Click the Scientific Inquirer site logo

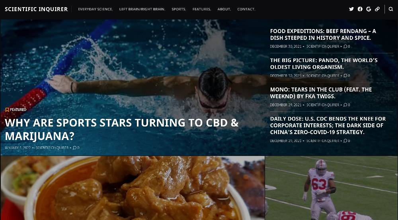point(36,9)
